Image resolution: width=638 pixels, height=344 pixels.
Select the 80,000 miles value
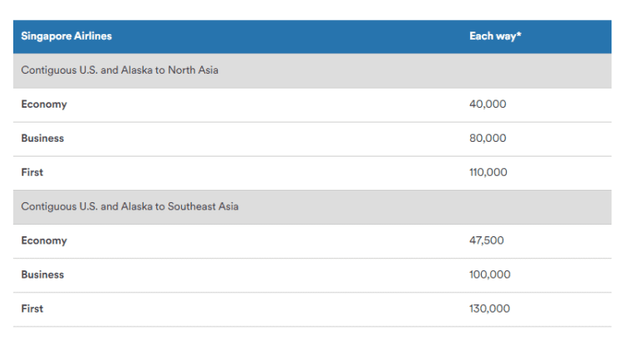pos(488,138)
